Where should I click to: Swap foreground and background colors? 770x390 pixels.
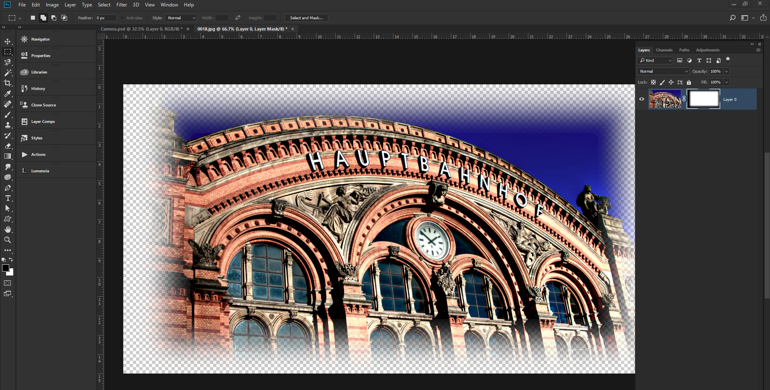11,259
